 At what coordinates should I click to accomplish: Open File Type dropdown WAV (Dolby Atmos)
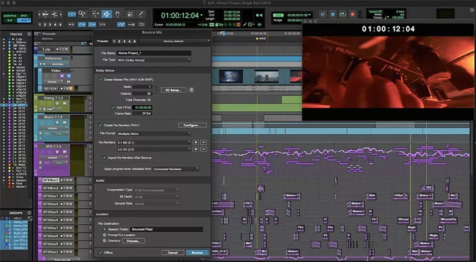154,60
